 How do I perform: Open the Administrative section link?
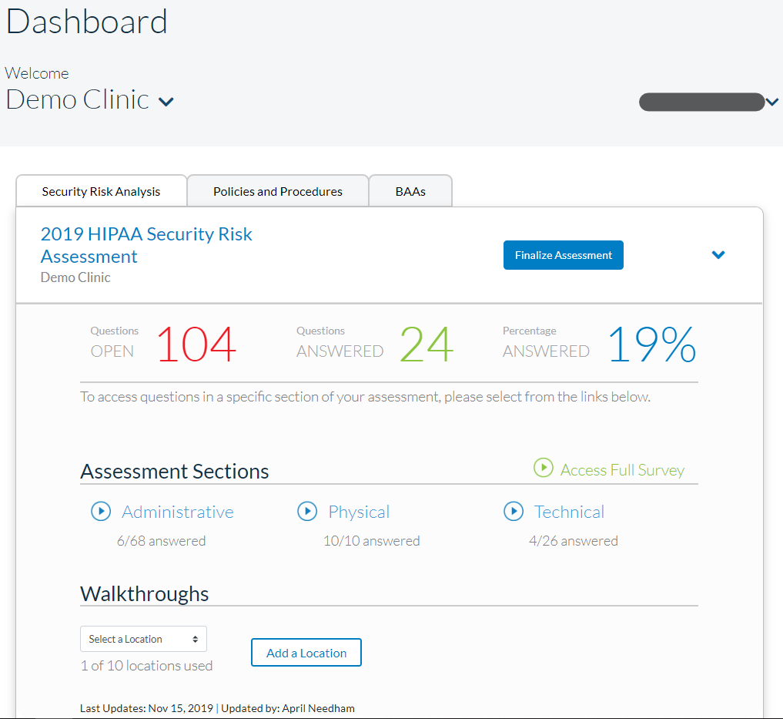[178, 512]
